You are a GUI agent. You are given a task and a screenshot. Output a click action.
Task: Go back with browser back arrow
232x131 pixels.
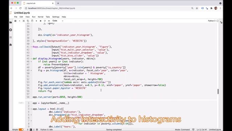tap(12, 8)
